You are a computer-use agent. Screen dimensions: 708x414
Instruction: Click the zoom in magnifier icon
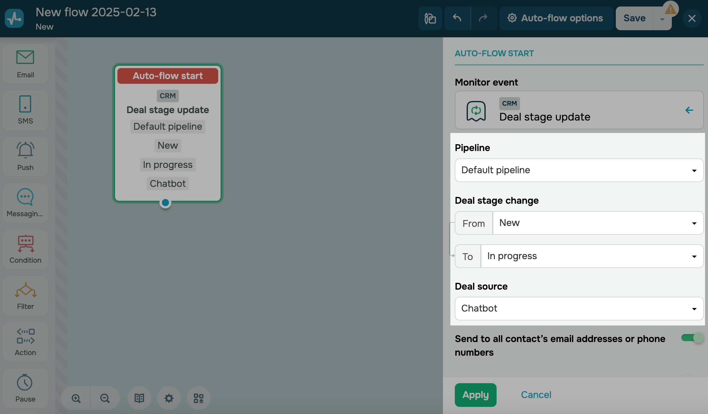click(x=76, y=398)
